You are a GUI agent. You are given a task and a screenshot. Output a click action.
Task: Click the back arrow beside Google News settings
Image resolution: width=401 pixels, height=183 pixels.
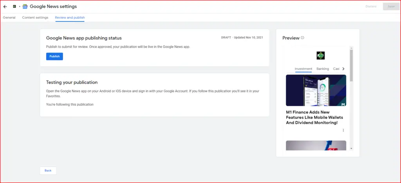(x=5, y=7)
